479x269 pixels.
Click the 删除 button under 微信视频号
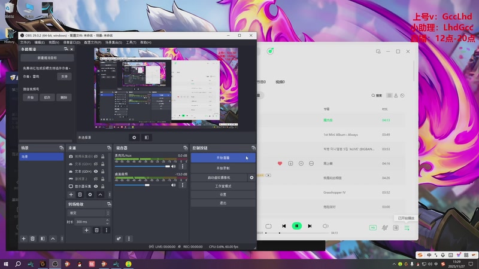63,97
